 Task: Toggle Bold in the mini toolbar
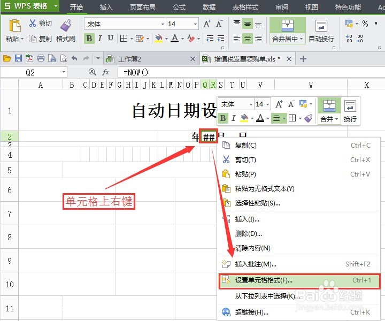point(223,118)
